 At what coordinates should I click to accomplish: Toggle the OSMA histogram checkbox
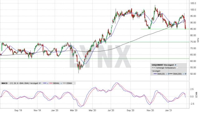pyautogui.click(x=74, y=83)
